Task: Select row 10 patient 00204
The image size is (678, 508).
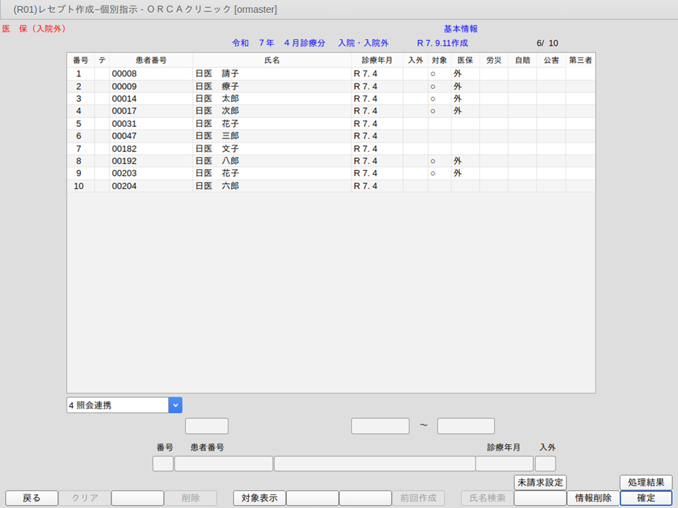Action: pyautogui.click(x=272, y=186)
